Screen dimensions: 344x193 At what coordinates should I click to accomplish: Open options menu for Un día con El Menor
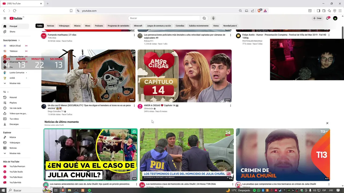(134, 106)
